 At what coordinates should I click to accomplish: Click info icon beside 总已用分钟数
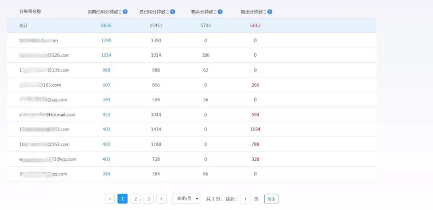point(173,12)
